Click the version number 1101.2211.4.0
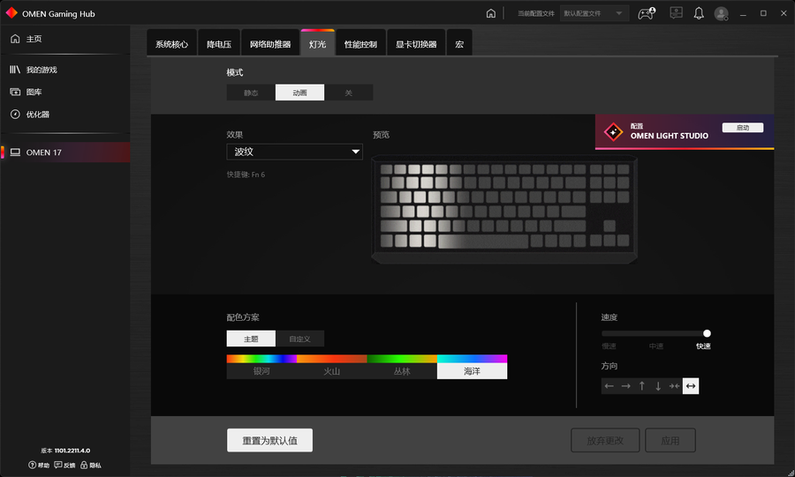 72,451
